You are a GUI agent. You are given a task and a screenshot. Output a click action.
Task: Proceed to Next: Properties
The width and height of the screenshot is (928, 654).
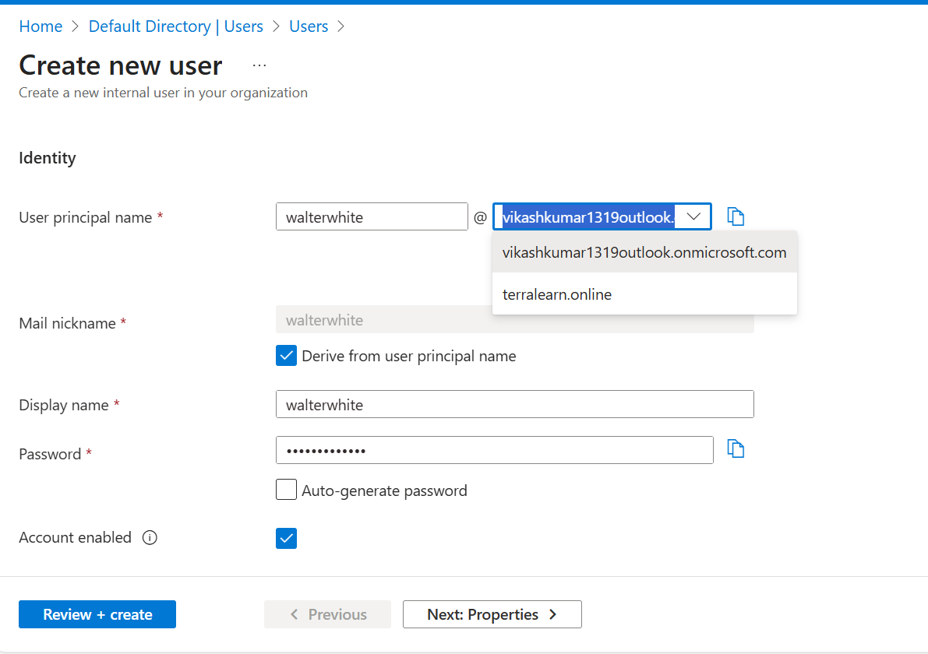point(492,614)
